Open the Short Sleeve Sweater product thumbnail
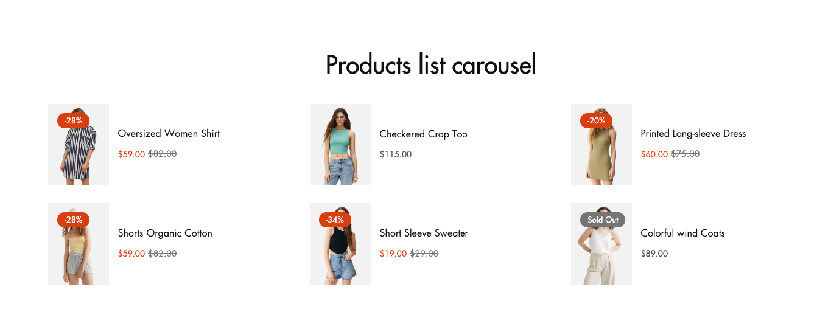The width and height of the screenshot is (817, 332). coord(340,251)
